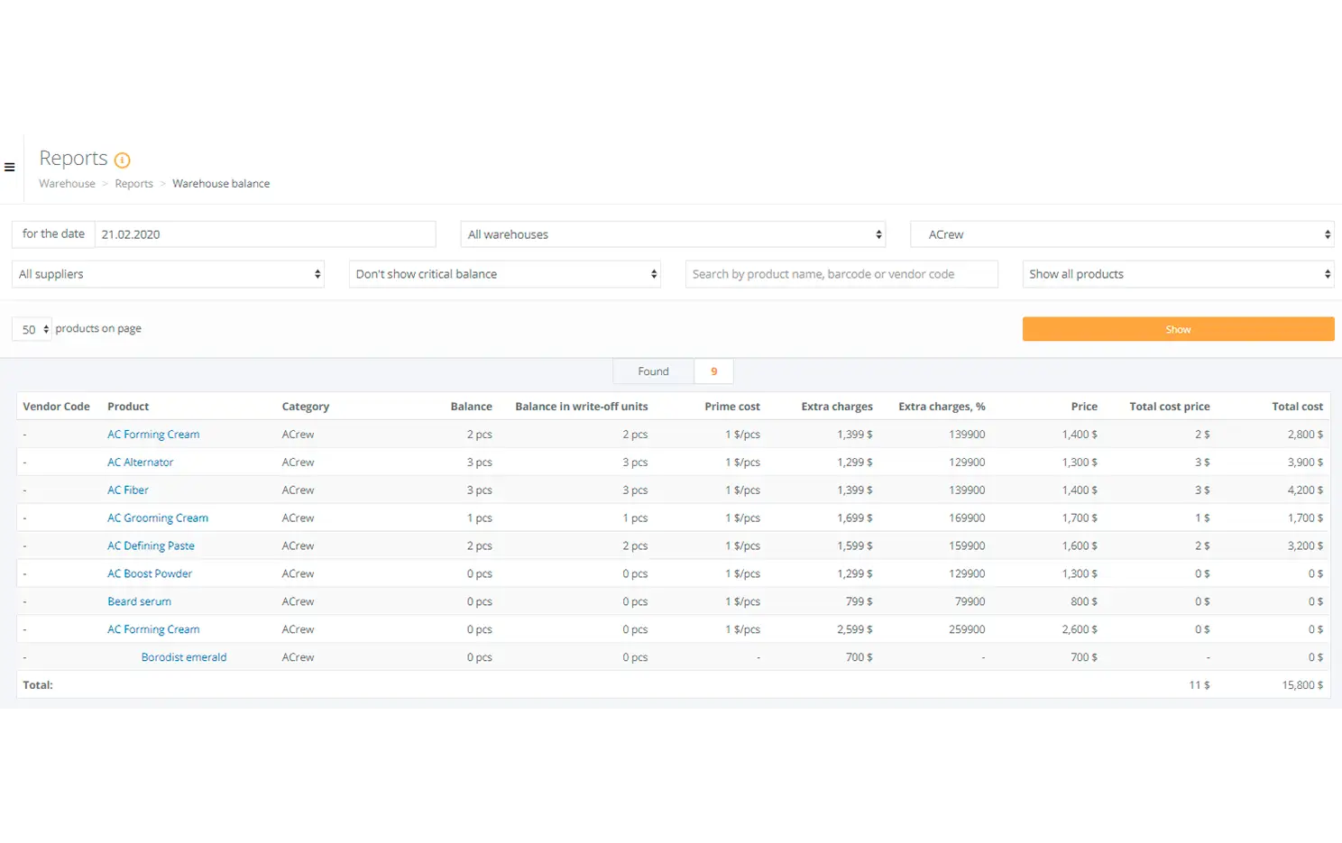Go to Warehouse in the breadcrumb
The image size is (1342, 843).
[67, 184]
